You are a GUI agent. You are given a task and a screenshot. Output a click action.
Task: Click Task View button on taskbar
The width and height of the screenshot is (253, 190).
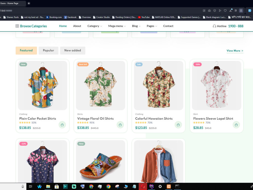[x=31, y=186]
